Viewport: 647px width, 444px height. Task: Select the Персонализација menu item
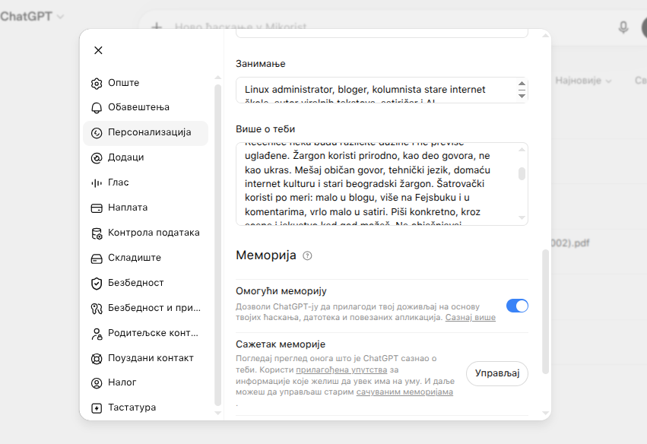point(146,133)
